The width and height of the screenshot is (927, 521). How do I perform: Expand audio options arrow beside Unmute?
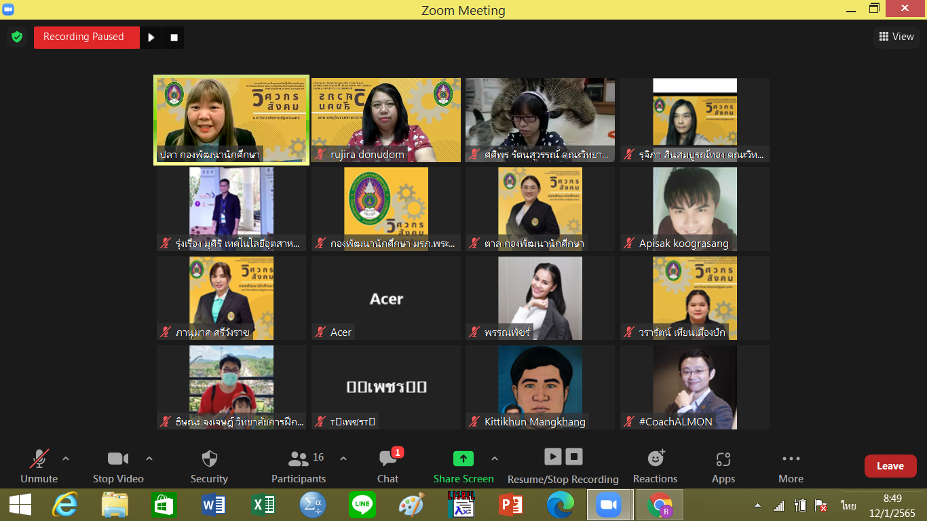coord(66,459)
